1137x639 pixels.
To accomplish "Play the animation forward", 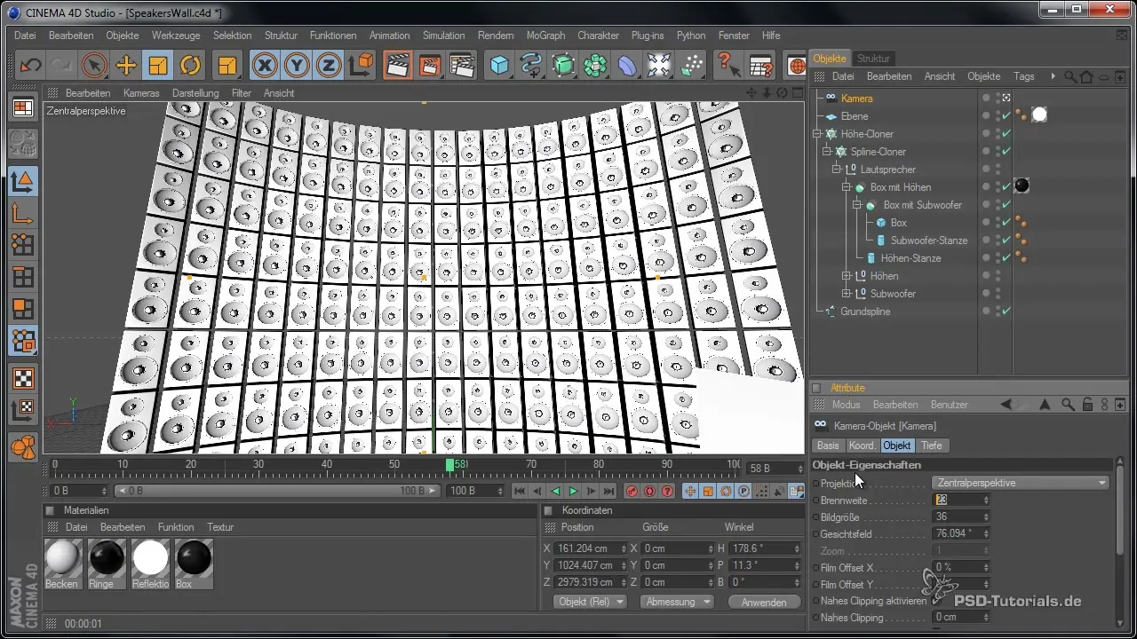I will coord(573,491).
